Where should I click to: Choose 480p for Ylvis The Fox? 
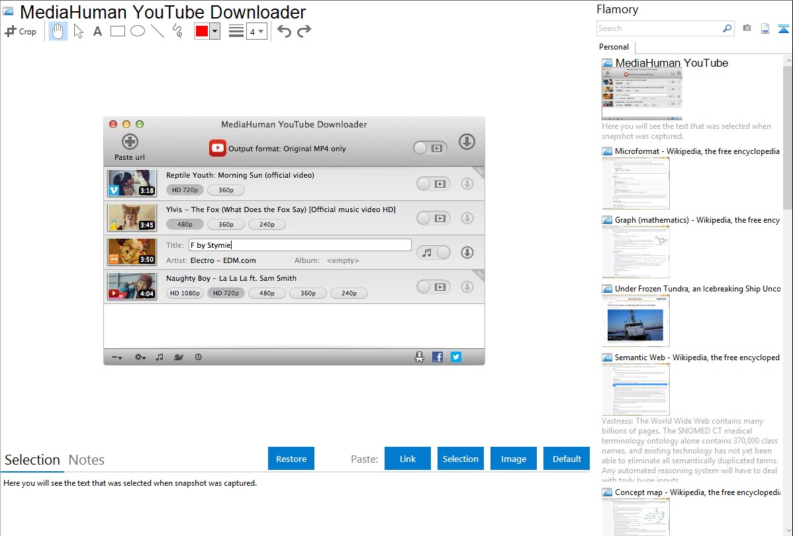point(185,224)
